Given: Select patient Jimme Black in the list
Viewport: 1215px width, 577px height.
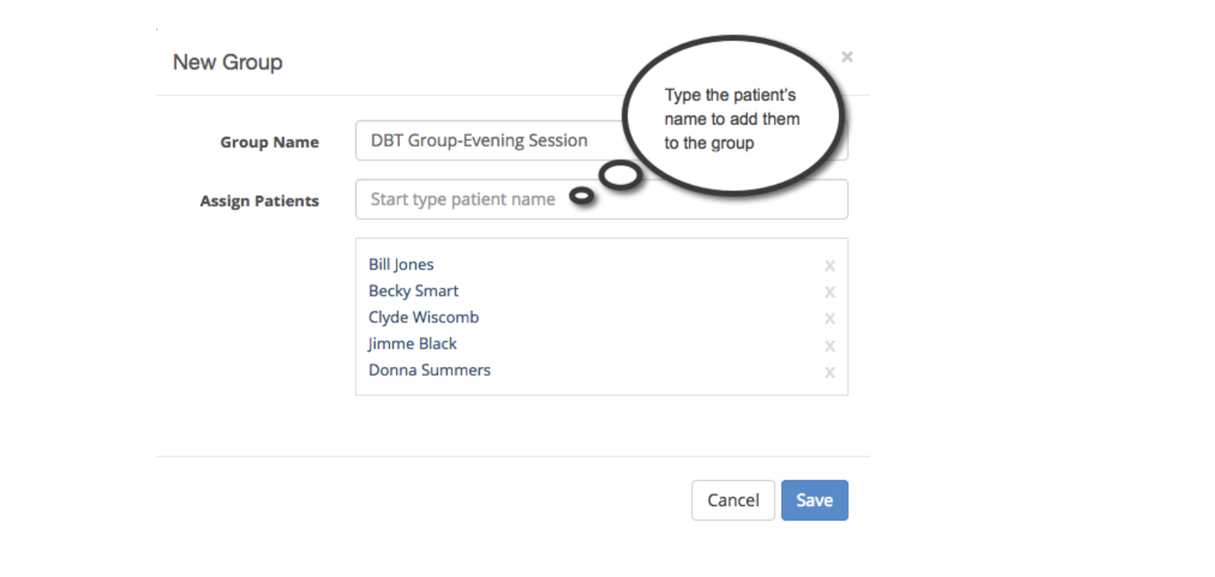Looking at the screenshot, I should [412, 343].
